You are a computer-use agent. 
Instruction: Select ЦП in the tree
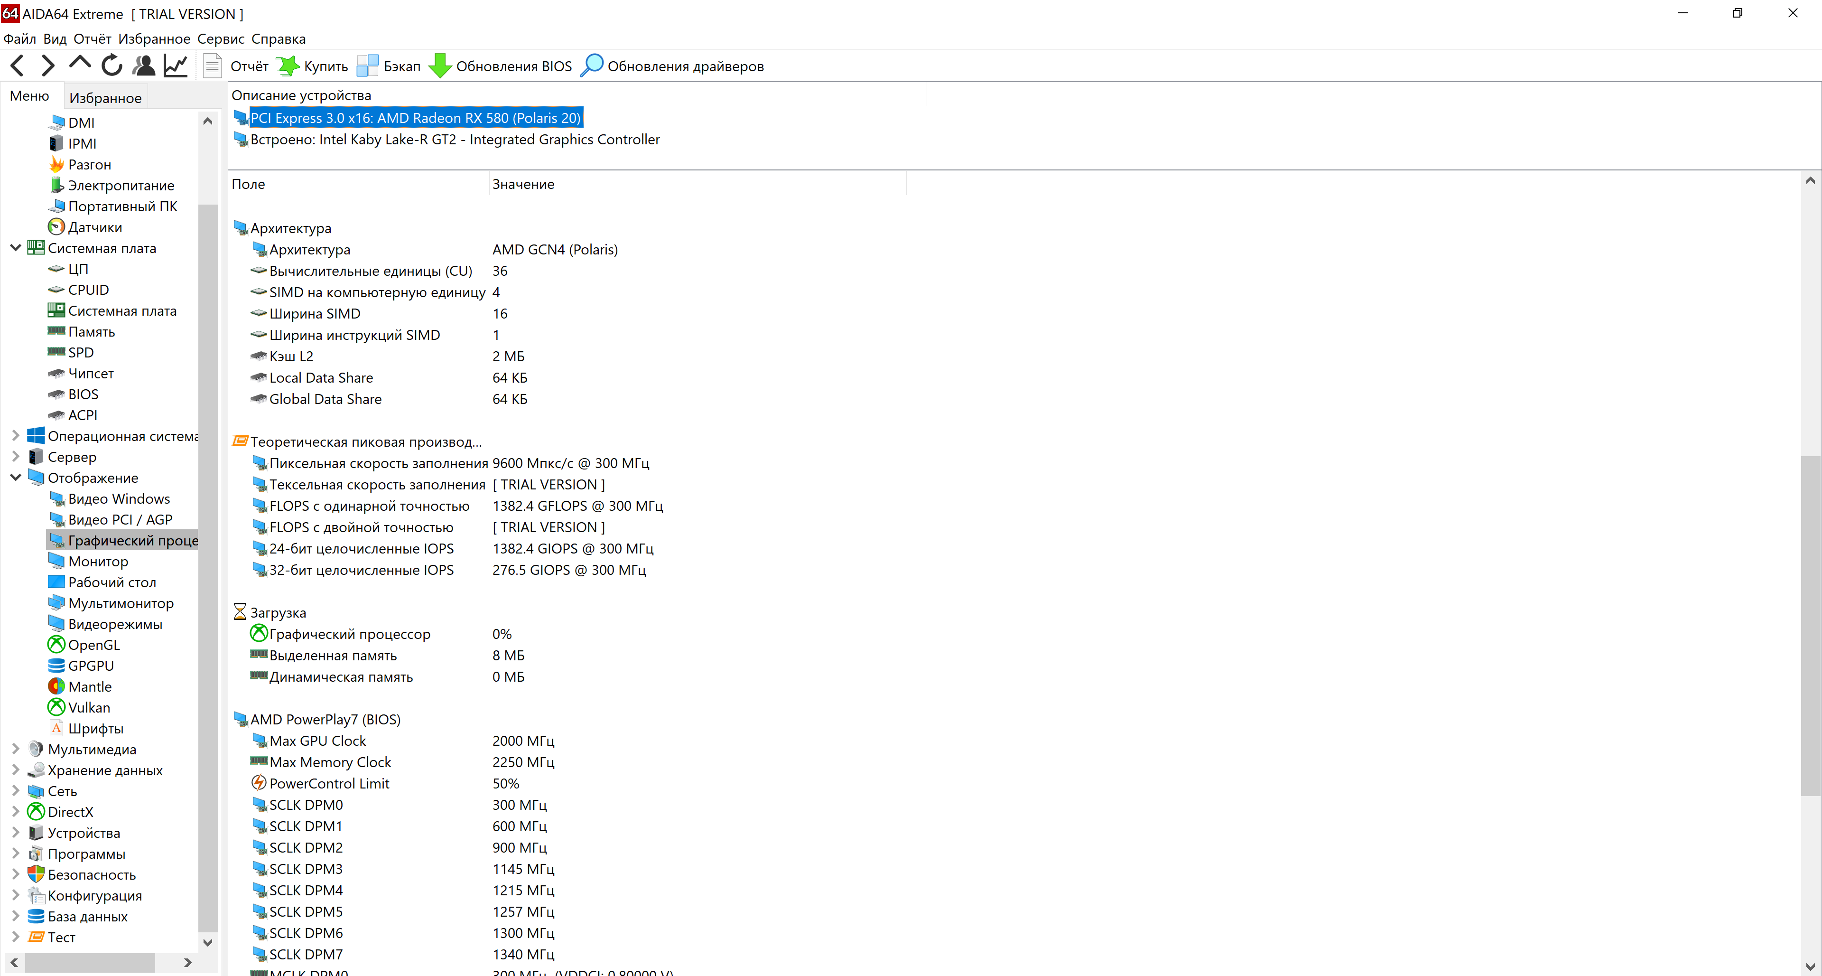point(68,269)
